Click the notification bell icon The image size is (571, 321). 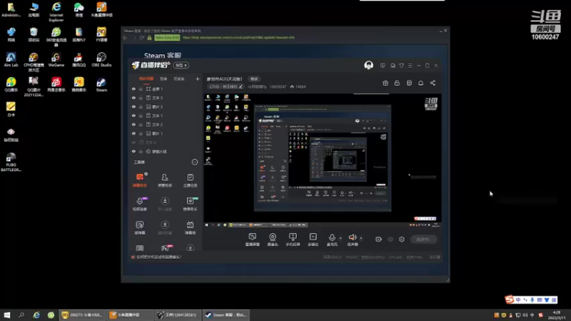(420, 83)
